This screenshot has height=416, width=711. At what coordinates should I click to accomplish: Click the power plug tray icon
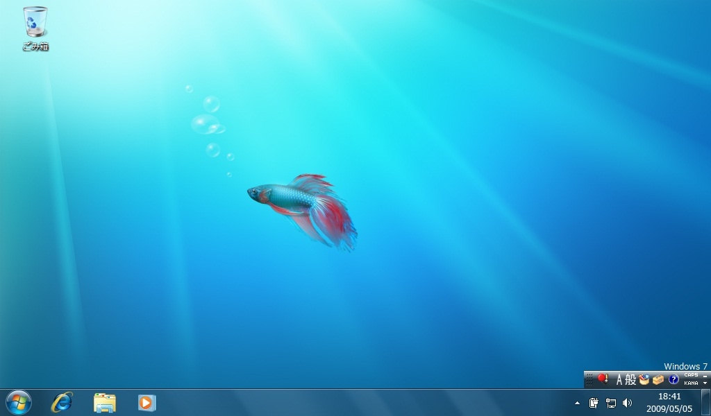point(594,402)
